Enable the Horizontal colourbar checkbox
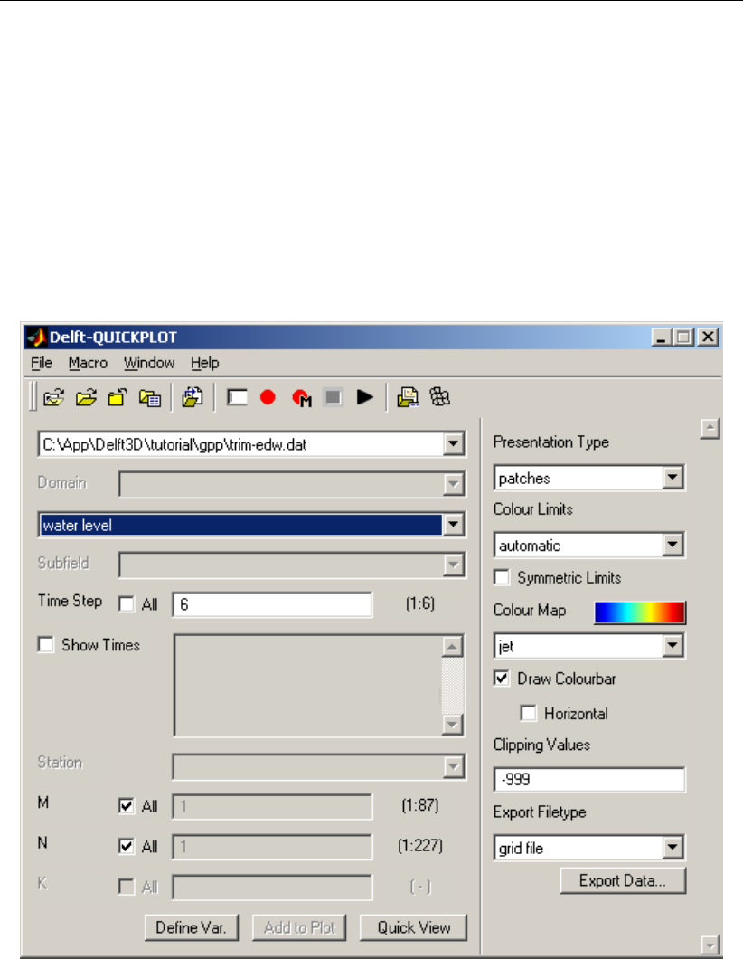Screen dimensions: 743x959 click(529, 713)
